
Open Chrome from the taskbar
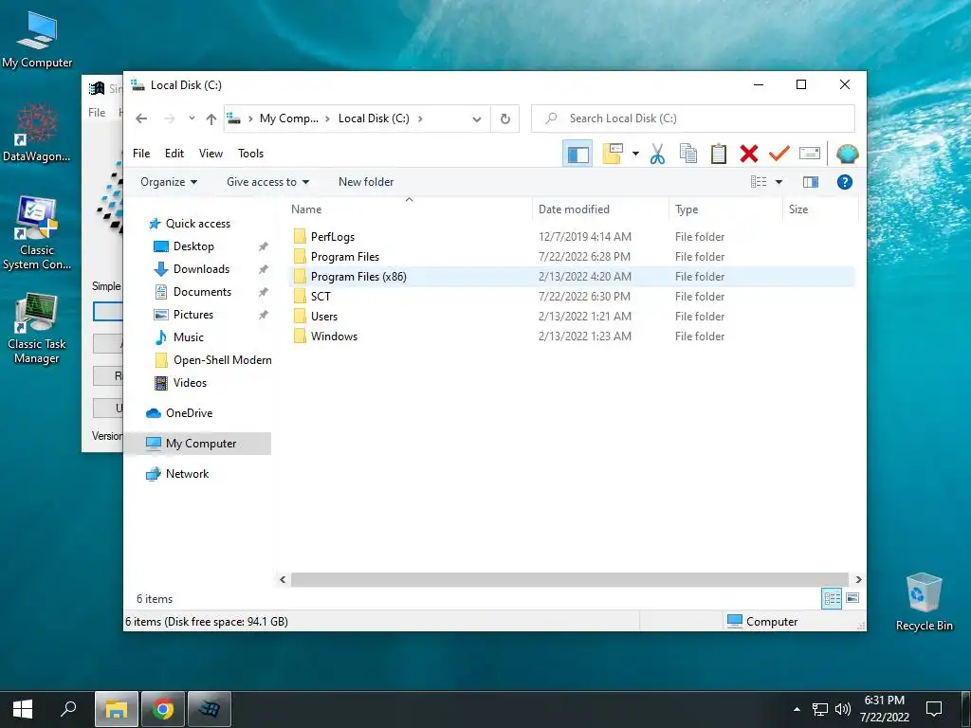pos(163,709)
